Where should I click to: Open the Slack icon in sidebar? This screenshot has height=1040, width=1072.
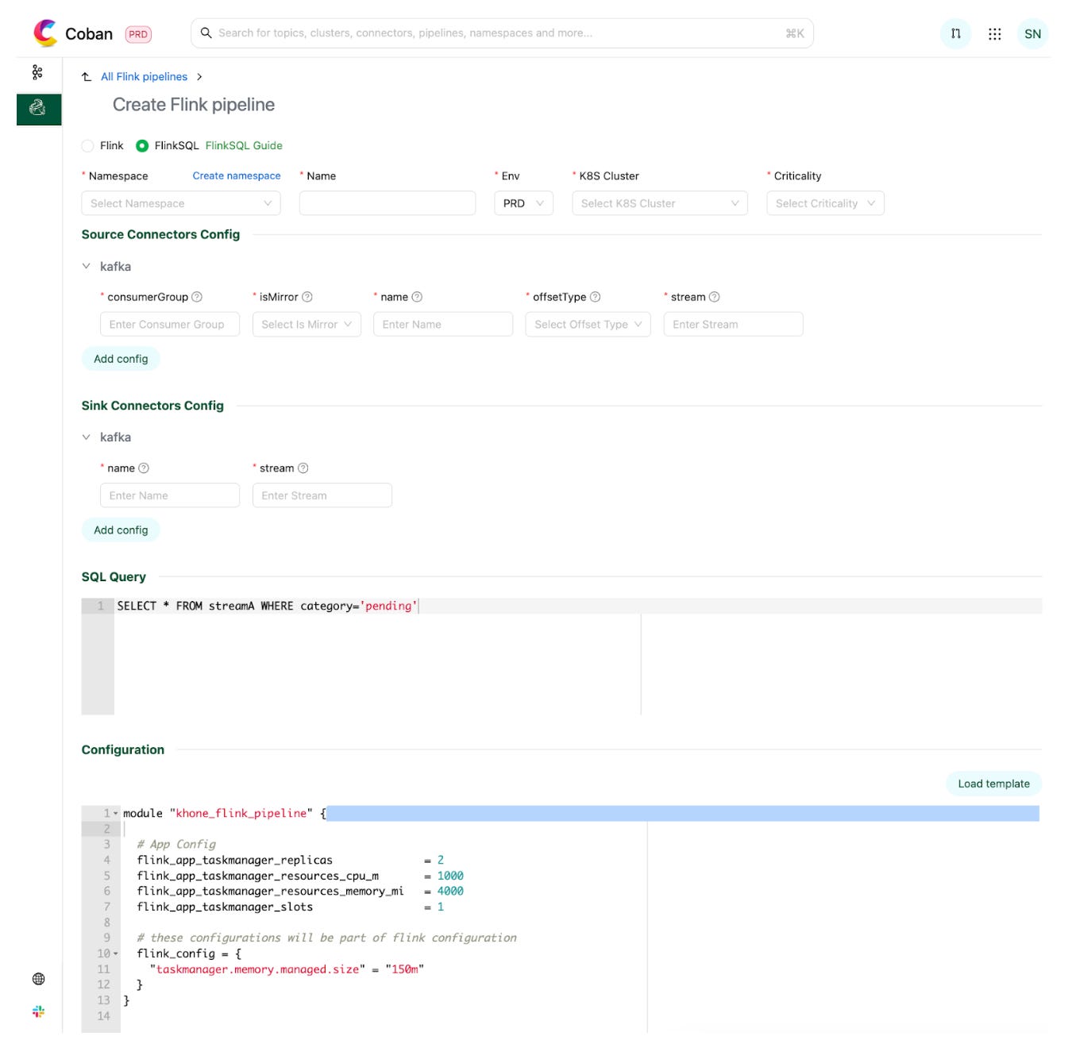click(x=38, y=1011)
